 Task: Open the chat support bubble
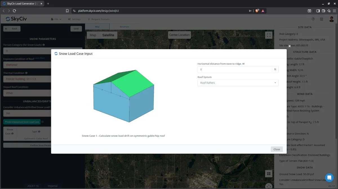point(329,177)
